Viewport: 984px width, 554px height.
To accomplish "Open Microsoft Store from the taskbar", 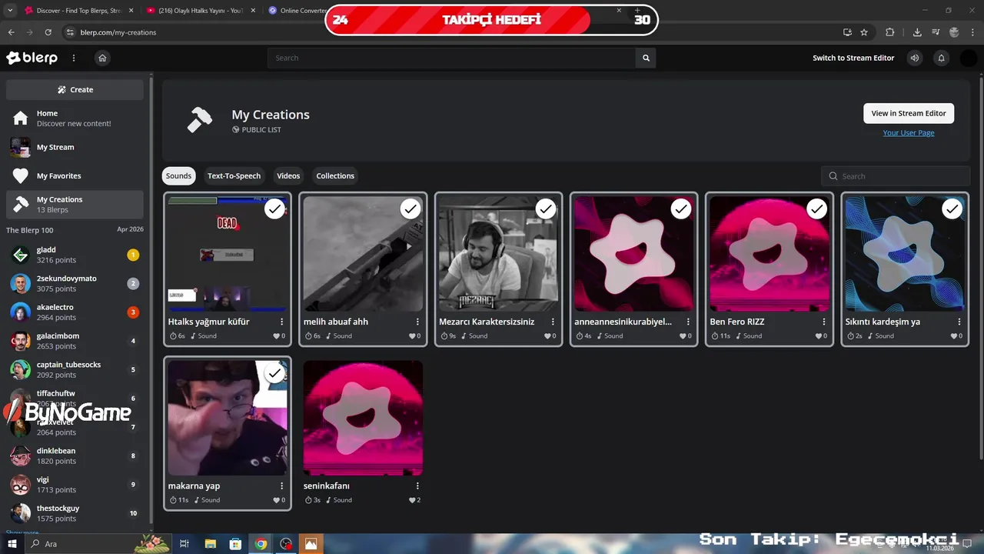I will pos(235,544).
